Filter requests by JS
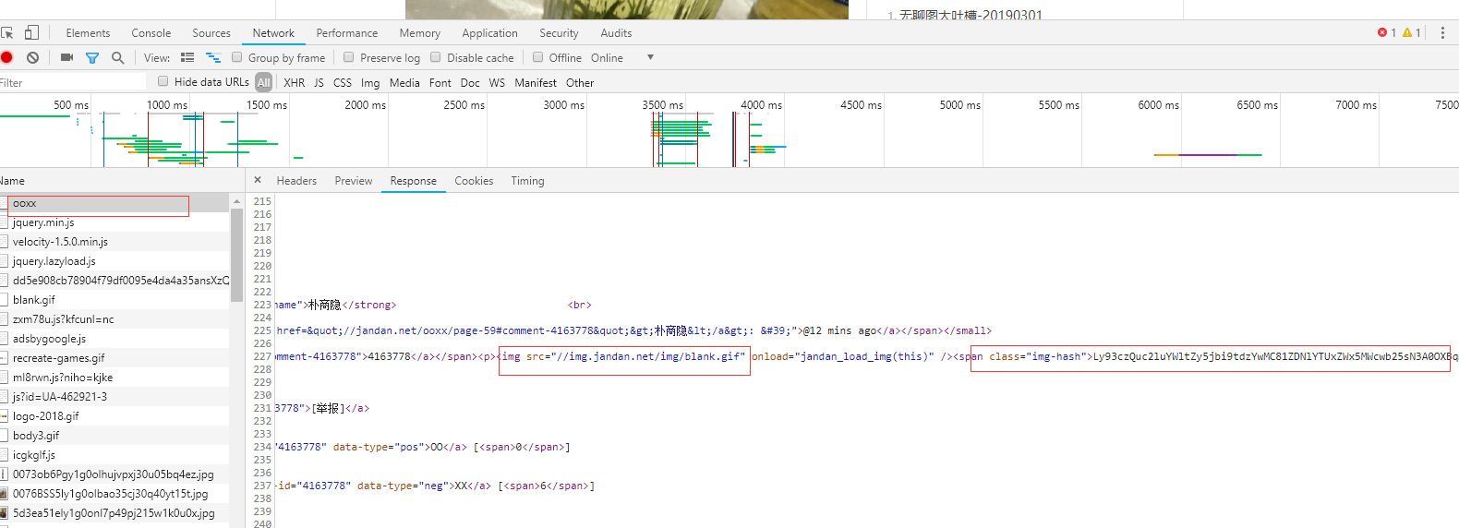The image size is (1459, 528). coord(319,82)
